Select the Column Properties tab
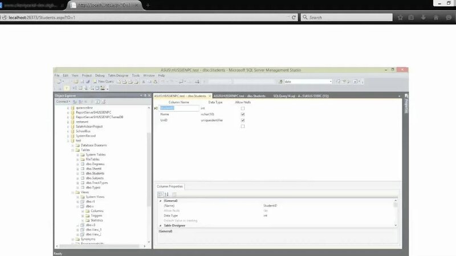This screenshot has width=456, height=256. (x=169, y=187)
